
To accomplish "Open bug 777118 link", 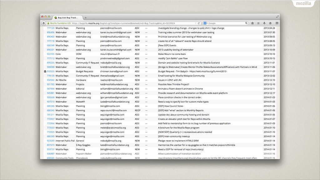I will [x=51, y=41].
